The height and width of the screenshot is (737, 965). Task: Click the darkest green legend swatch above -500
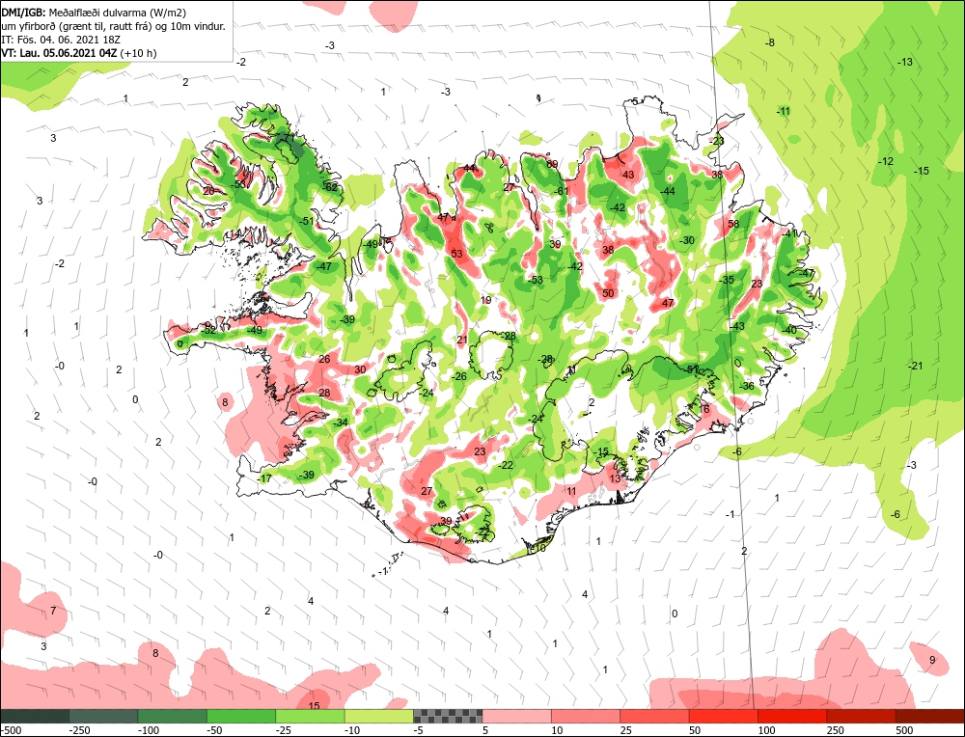(35, 716)
